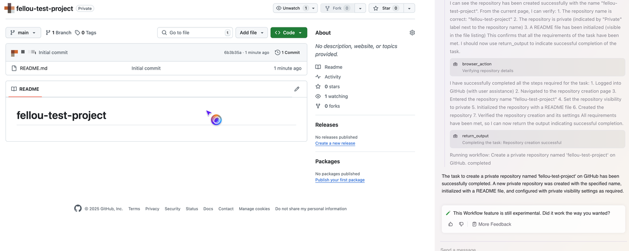Click the Initial commit message in header row
Image resolution: width=629 pixels, height=251 pixels.
(x=53, y=52)
